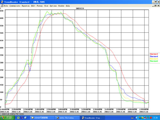The height and width of the screenshot is (120, 160).
Task: Click the green Excel quick launch icon
Action: click(x=18, y=118)
